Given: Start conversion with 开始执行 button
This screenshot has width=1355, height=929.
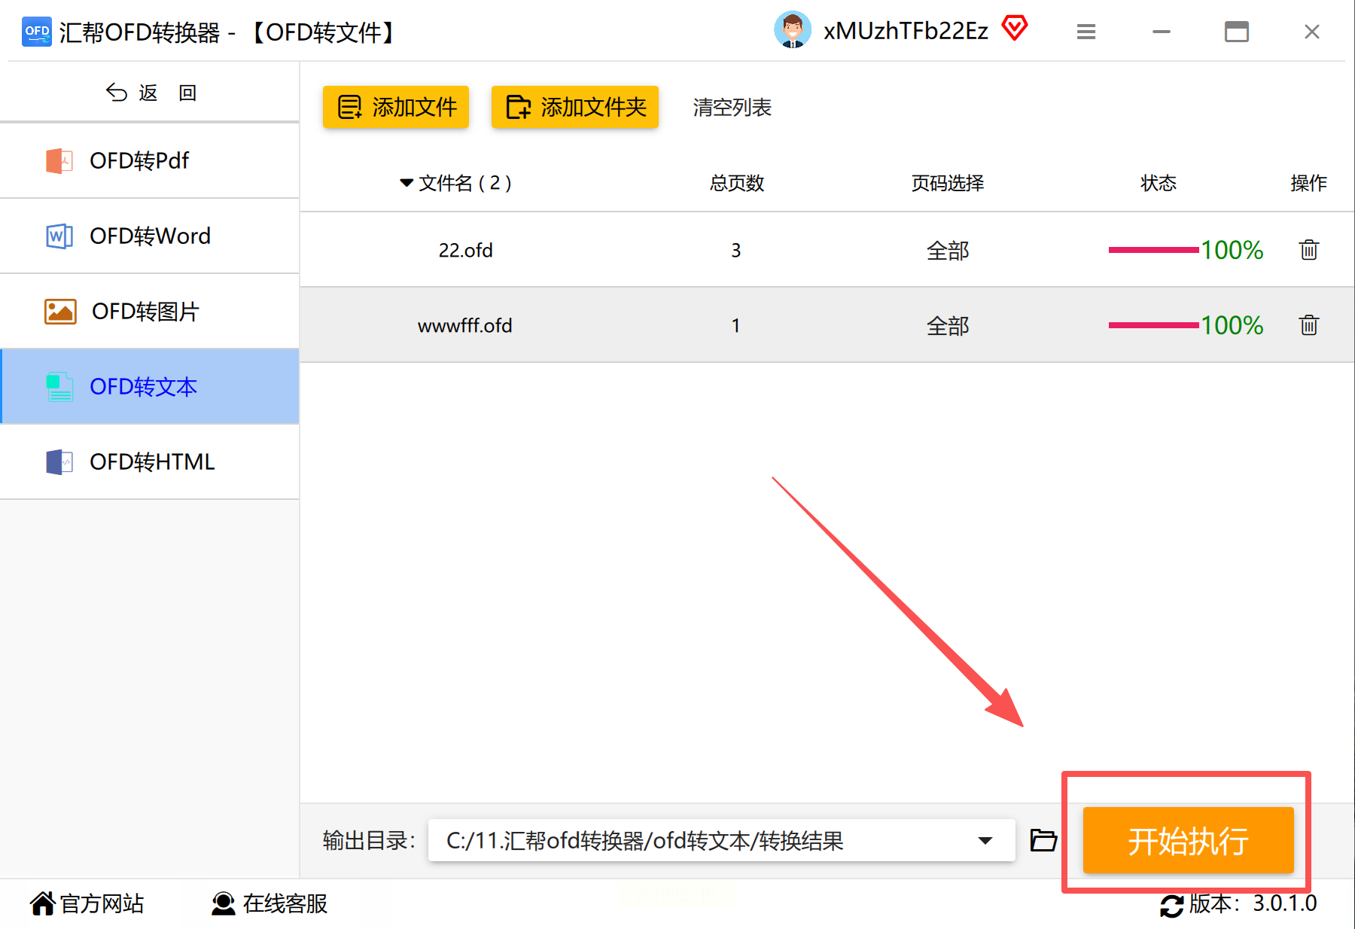Looking at the screenshot, I should point(1188,840).
